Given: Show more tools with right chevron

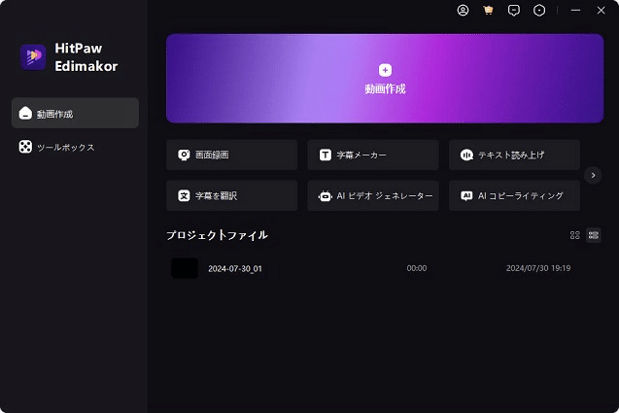Looking at the screenshot, I should pos(593,175).
